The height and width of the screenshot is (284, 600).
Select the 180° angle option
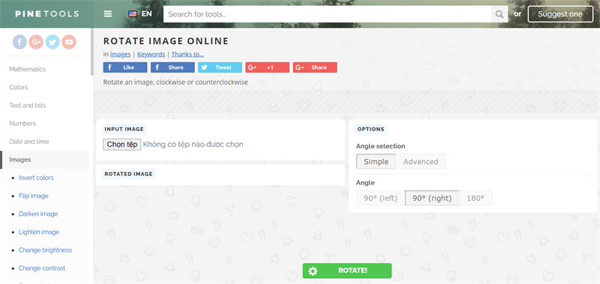pyautogui.click(x=475, y=198)
